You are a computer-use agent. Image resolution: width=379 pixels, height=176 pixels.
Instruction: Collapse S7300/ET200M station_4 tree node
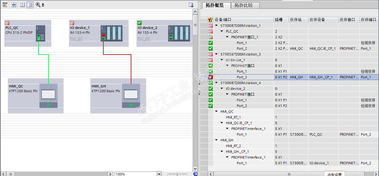click(x=216, y=83)
